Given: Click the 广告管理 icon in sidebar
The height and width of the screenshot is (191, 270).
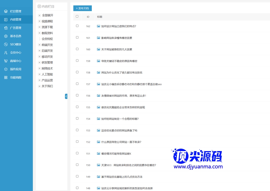Looking at the screenshot, I should [6, 28].
